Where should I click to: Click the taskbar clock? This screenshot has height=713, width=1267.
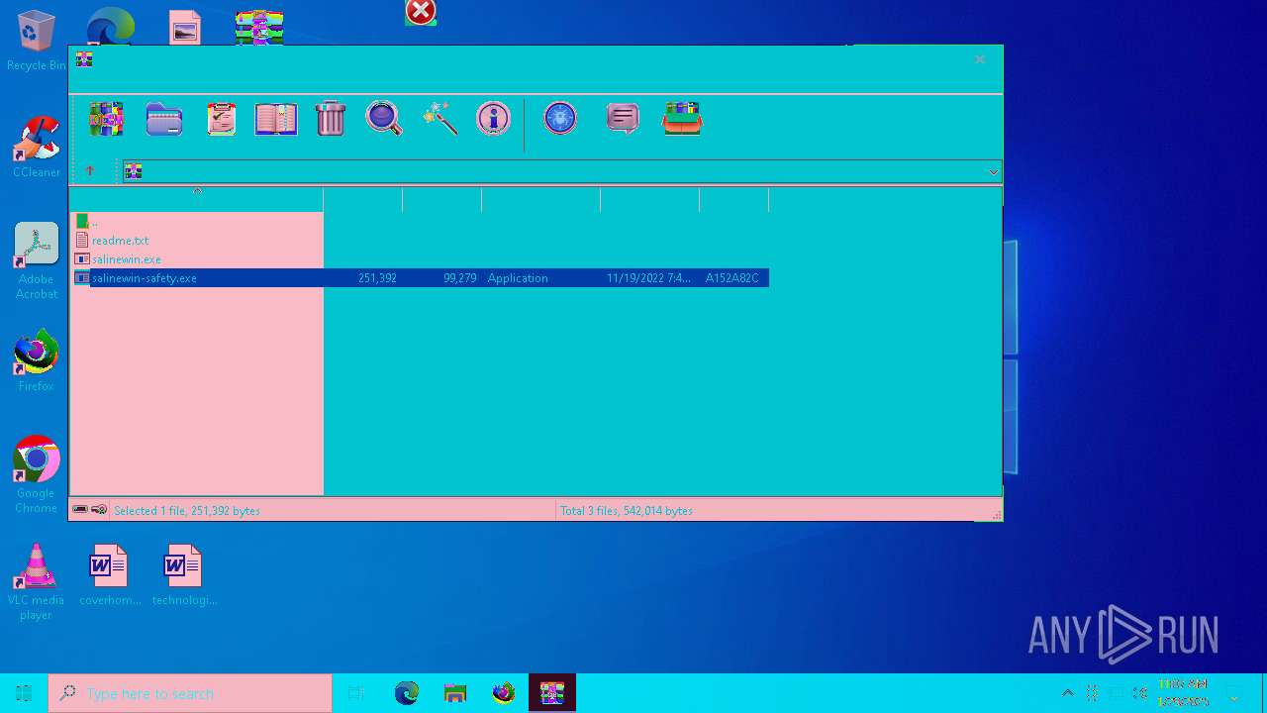point(1183,693)
